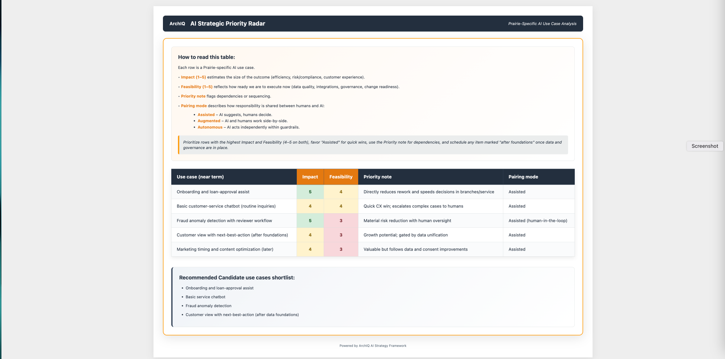Click the Onboarding and loan-approval assist row
The image size is (725, 359).
[x=213, y=191]
